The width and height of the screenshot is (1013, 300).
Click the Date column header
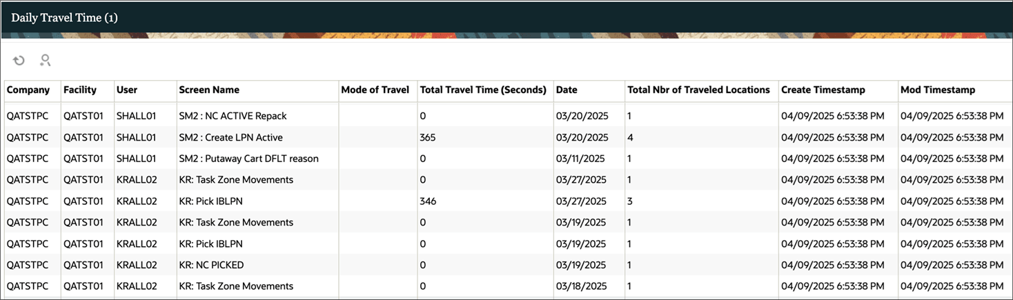coord(567,90)
